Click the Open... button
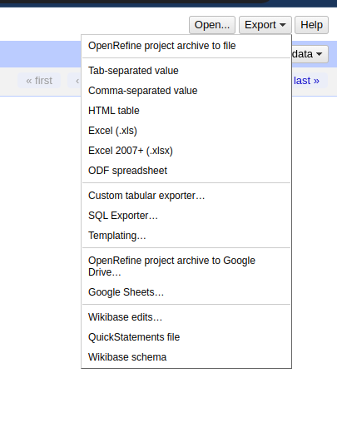 click(212, 25)
